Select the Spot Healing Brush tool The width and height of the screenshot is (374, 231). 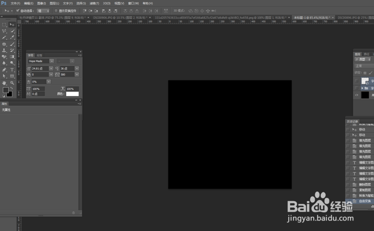tap(4, 44)
